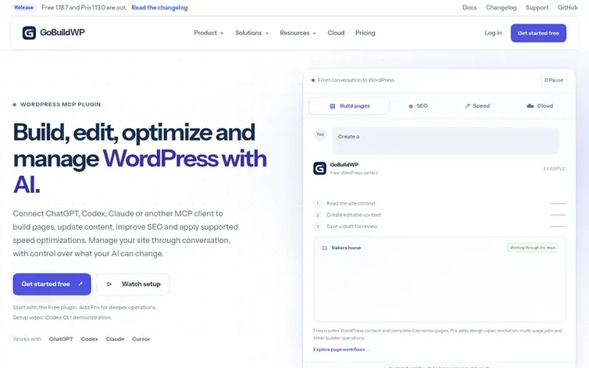Screen dimensions: 589x368
Task: Click 'From conversation to WordPress' title
Action: (355, 80)
